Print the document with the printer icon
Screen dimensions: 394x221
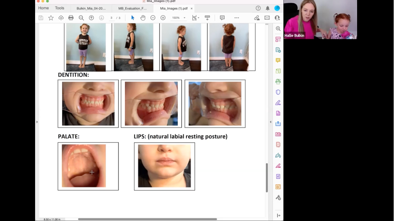click(x=71, y=18)
